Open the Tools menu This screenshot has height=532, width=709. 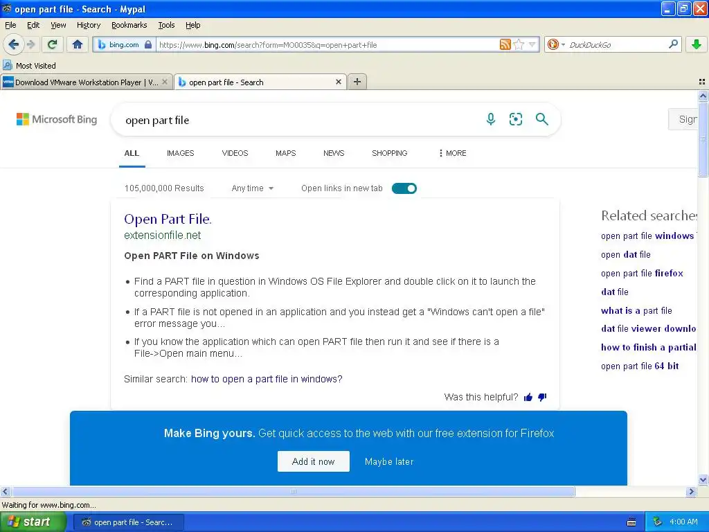tap(166, 25)
